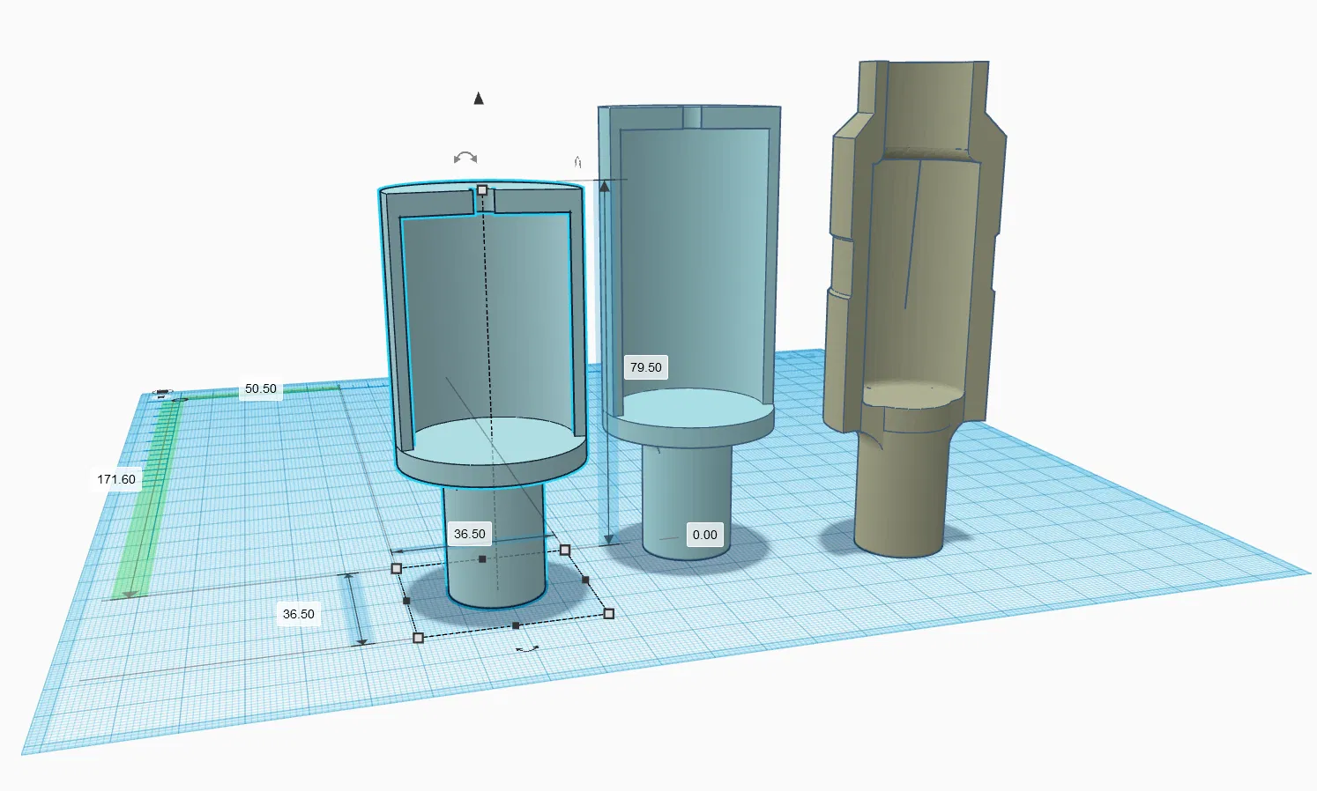Click the black mid-edge handle on the selection's left edge
The width and height of the screenshot is (1317, 791).
[406, 601]
